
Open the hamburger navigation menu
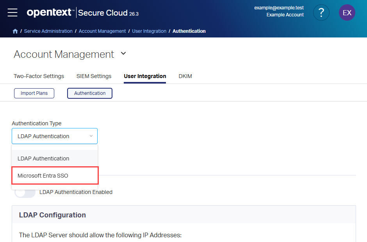coord(12,12)
